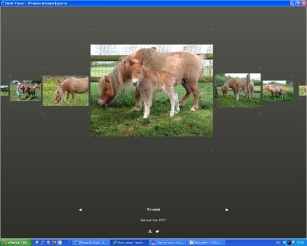
Task: Restore down the Photo Viewer window
Action: [298, 3]
